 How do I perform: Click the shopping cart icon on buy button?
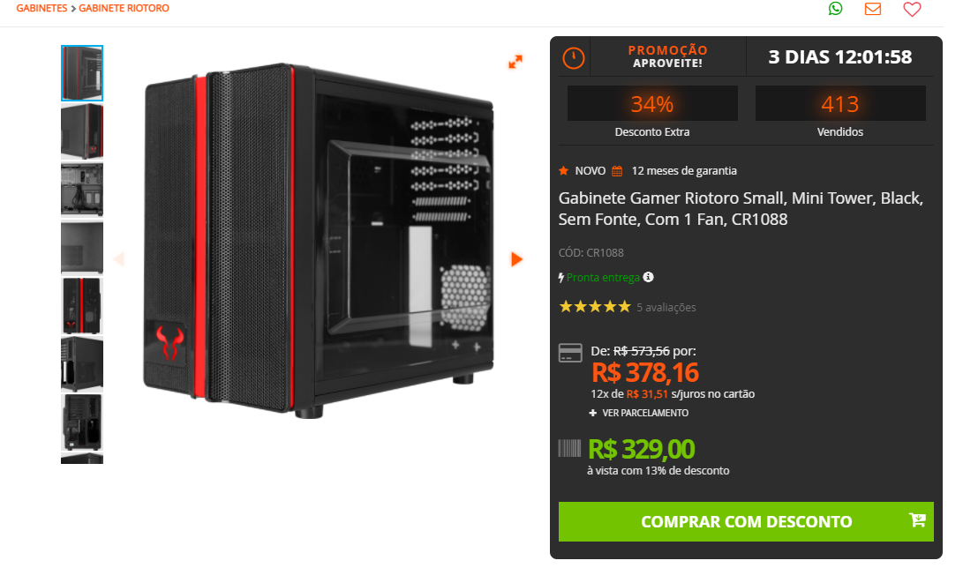[918, 520]
